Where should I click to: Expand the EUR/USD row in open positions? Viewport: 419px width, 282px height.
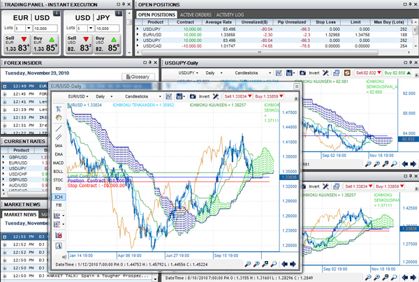138,34
